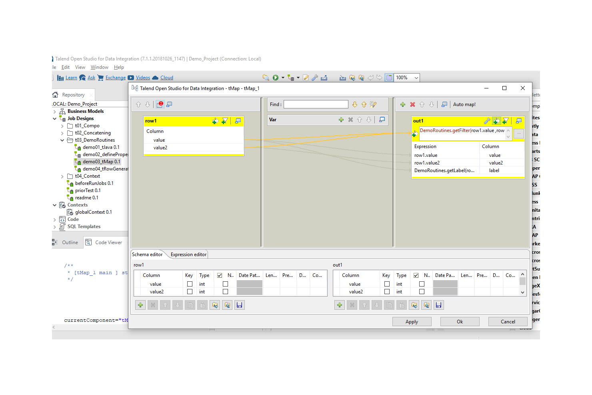Viewport: 592px width, 395px height.
Task: Apply the tMap changes
Action: pos(412,321)
